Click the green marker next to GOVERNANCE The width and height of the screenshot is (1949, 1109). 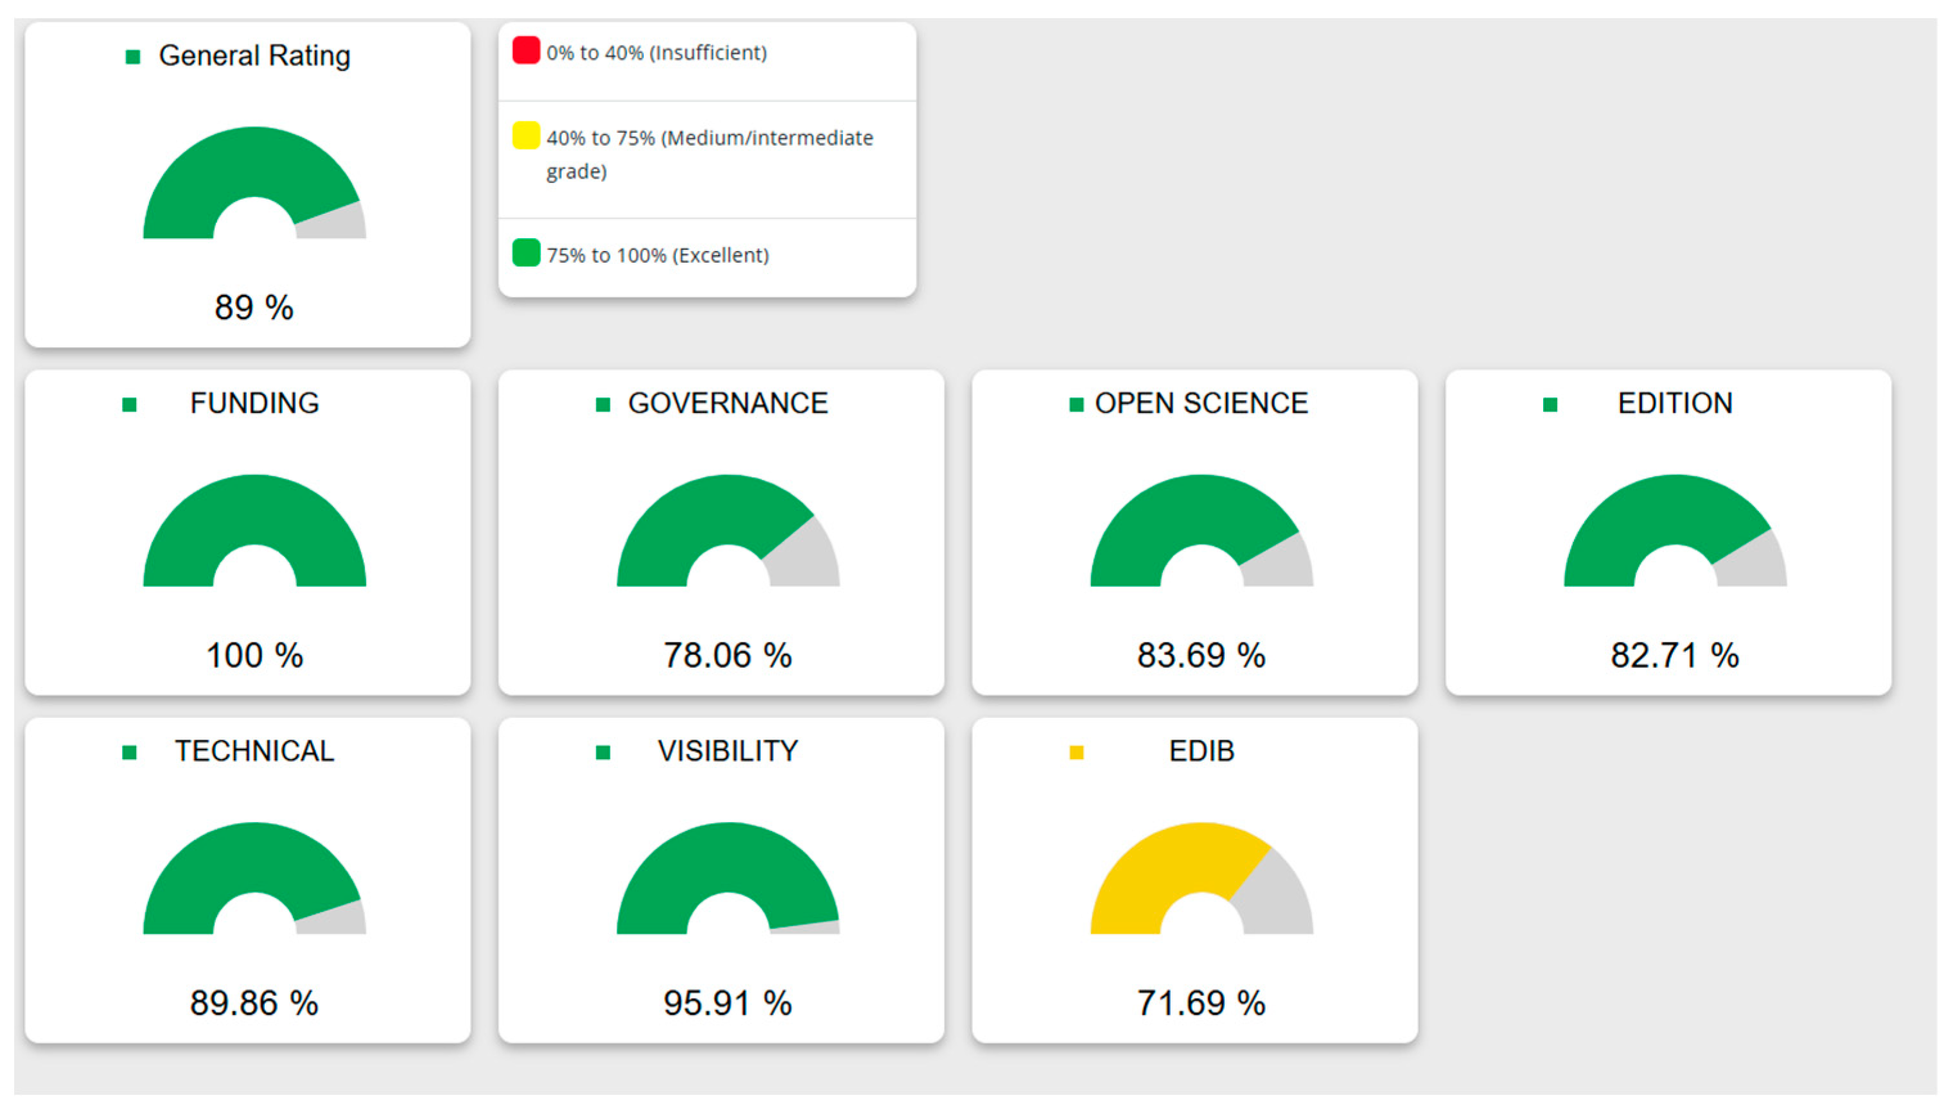coord(602,405)
